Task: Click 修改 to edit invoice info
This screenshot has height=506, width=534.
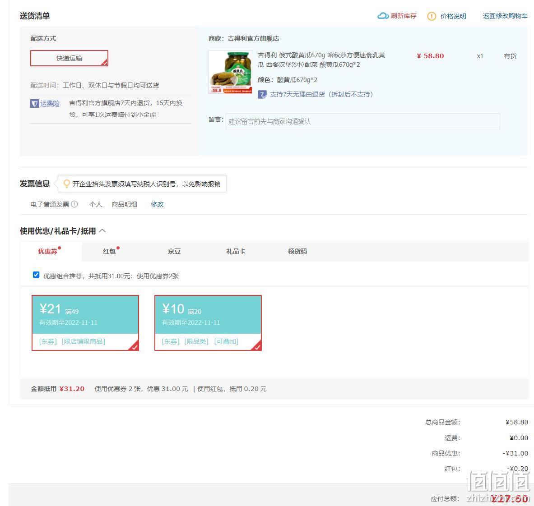Action: [157, 204]
